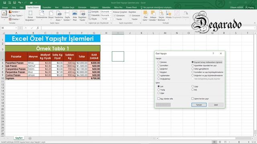Click the formula bar input field
Viewport: 257px width, 144px height.
tap(147, 28)
